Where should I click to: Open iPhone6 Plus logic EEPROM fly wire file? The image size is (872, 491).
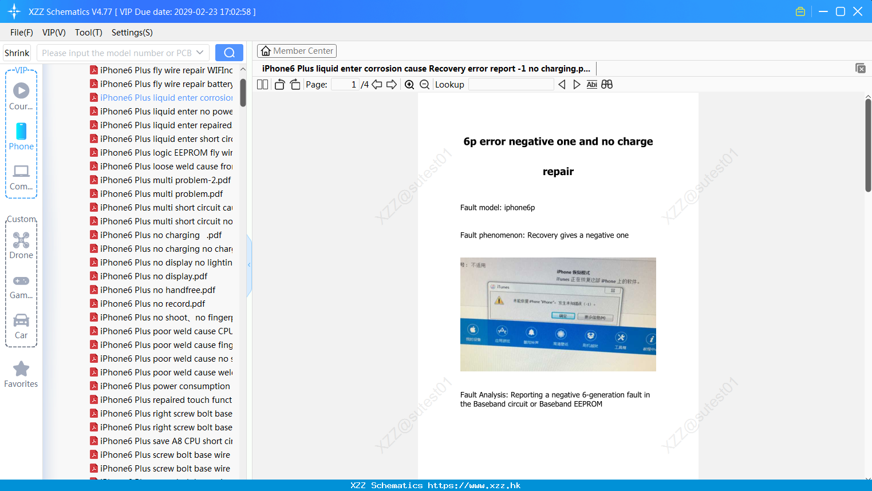coord(161,153)
